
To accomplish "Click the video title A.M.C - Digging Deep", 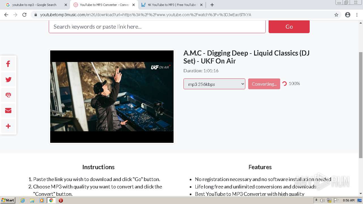I will 246,57.
